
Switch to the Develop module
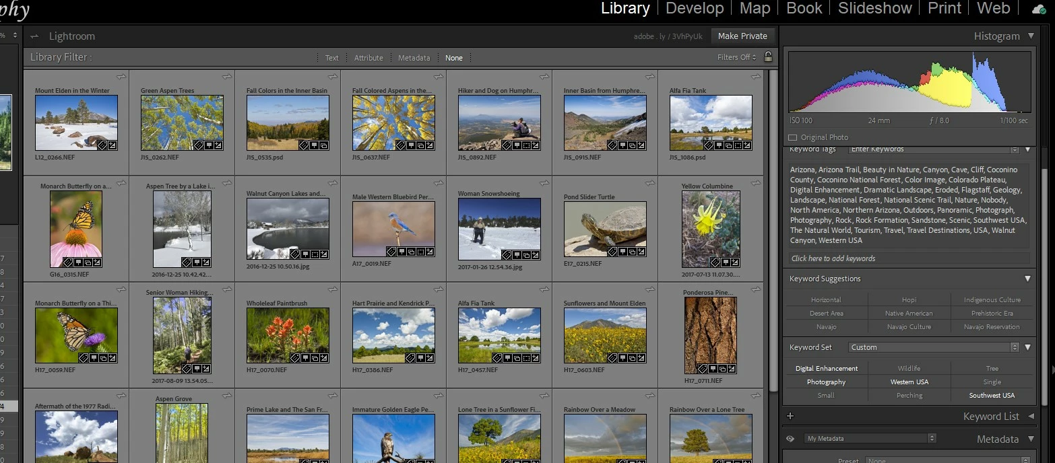[x=695, y=8]
